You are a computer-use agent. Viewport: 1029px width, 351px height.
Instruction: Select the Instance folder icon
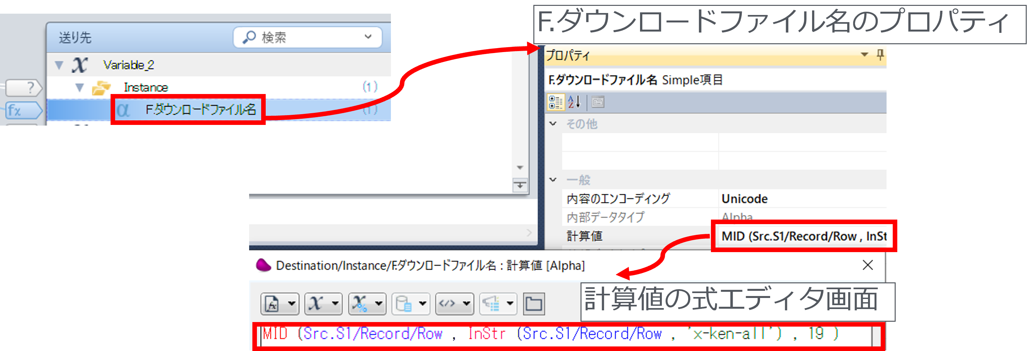pos(101,88)
